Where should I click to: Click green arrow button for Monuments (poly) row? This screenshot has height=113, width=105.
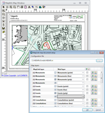point(93,79)
